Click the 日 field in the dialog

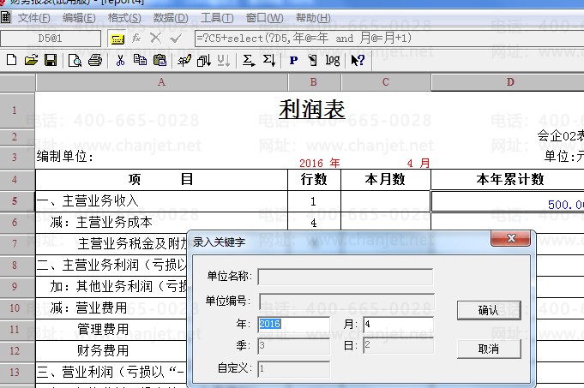tap(399, 345)
